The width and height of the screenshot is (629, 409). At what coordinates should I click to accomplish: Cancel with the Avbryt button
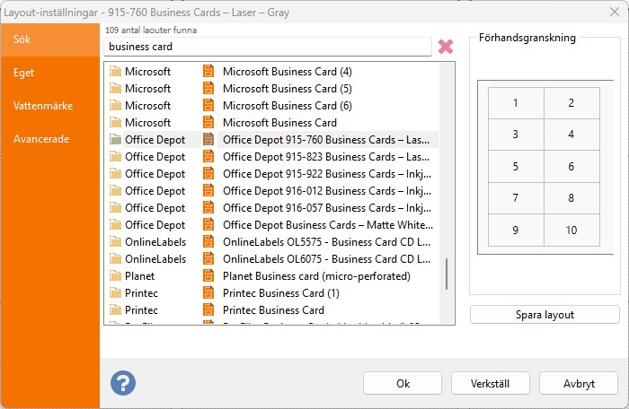pyautogui.click(x=579, y=383)
